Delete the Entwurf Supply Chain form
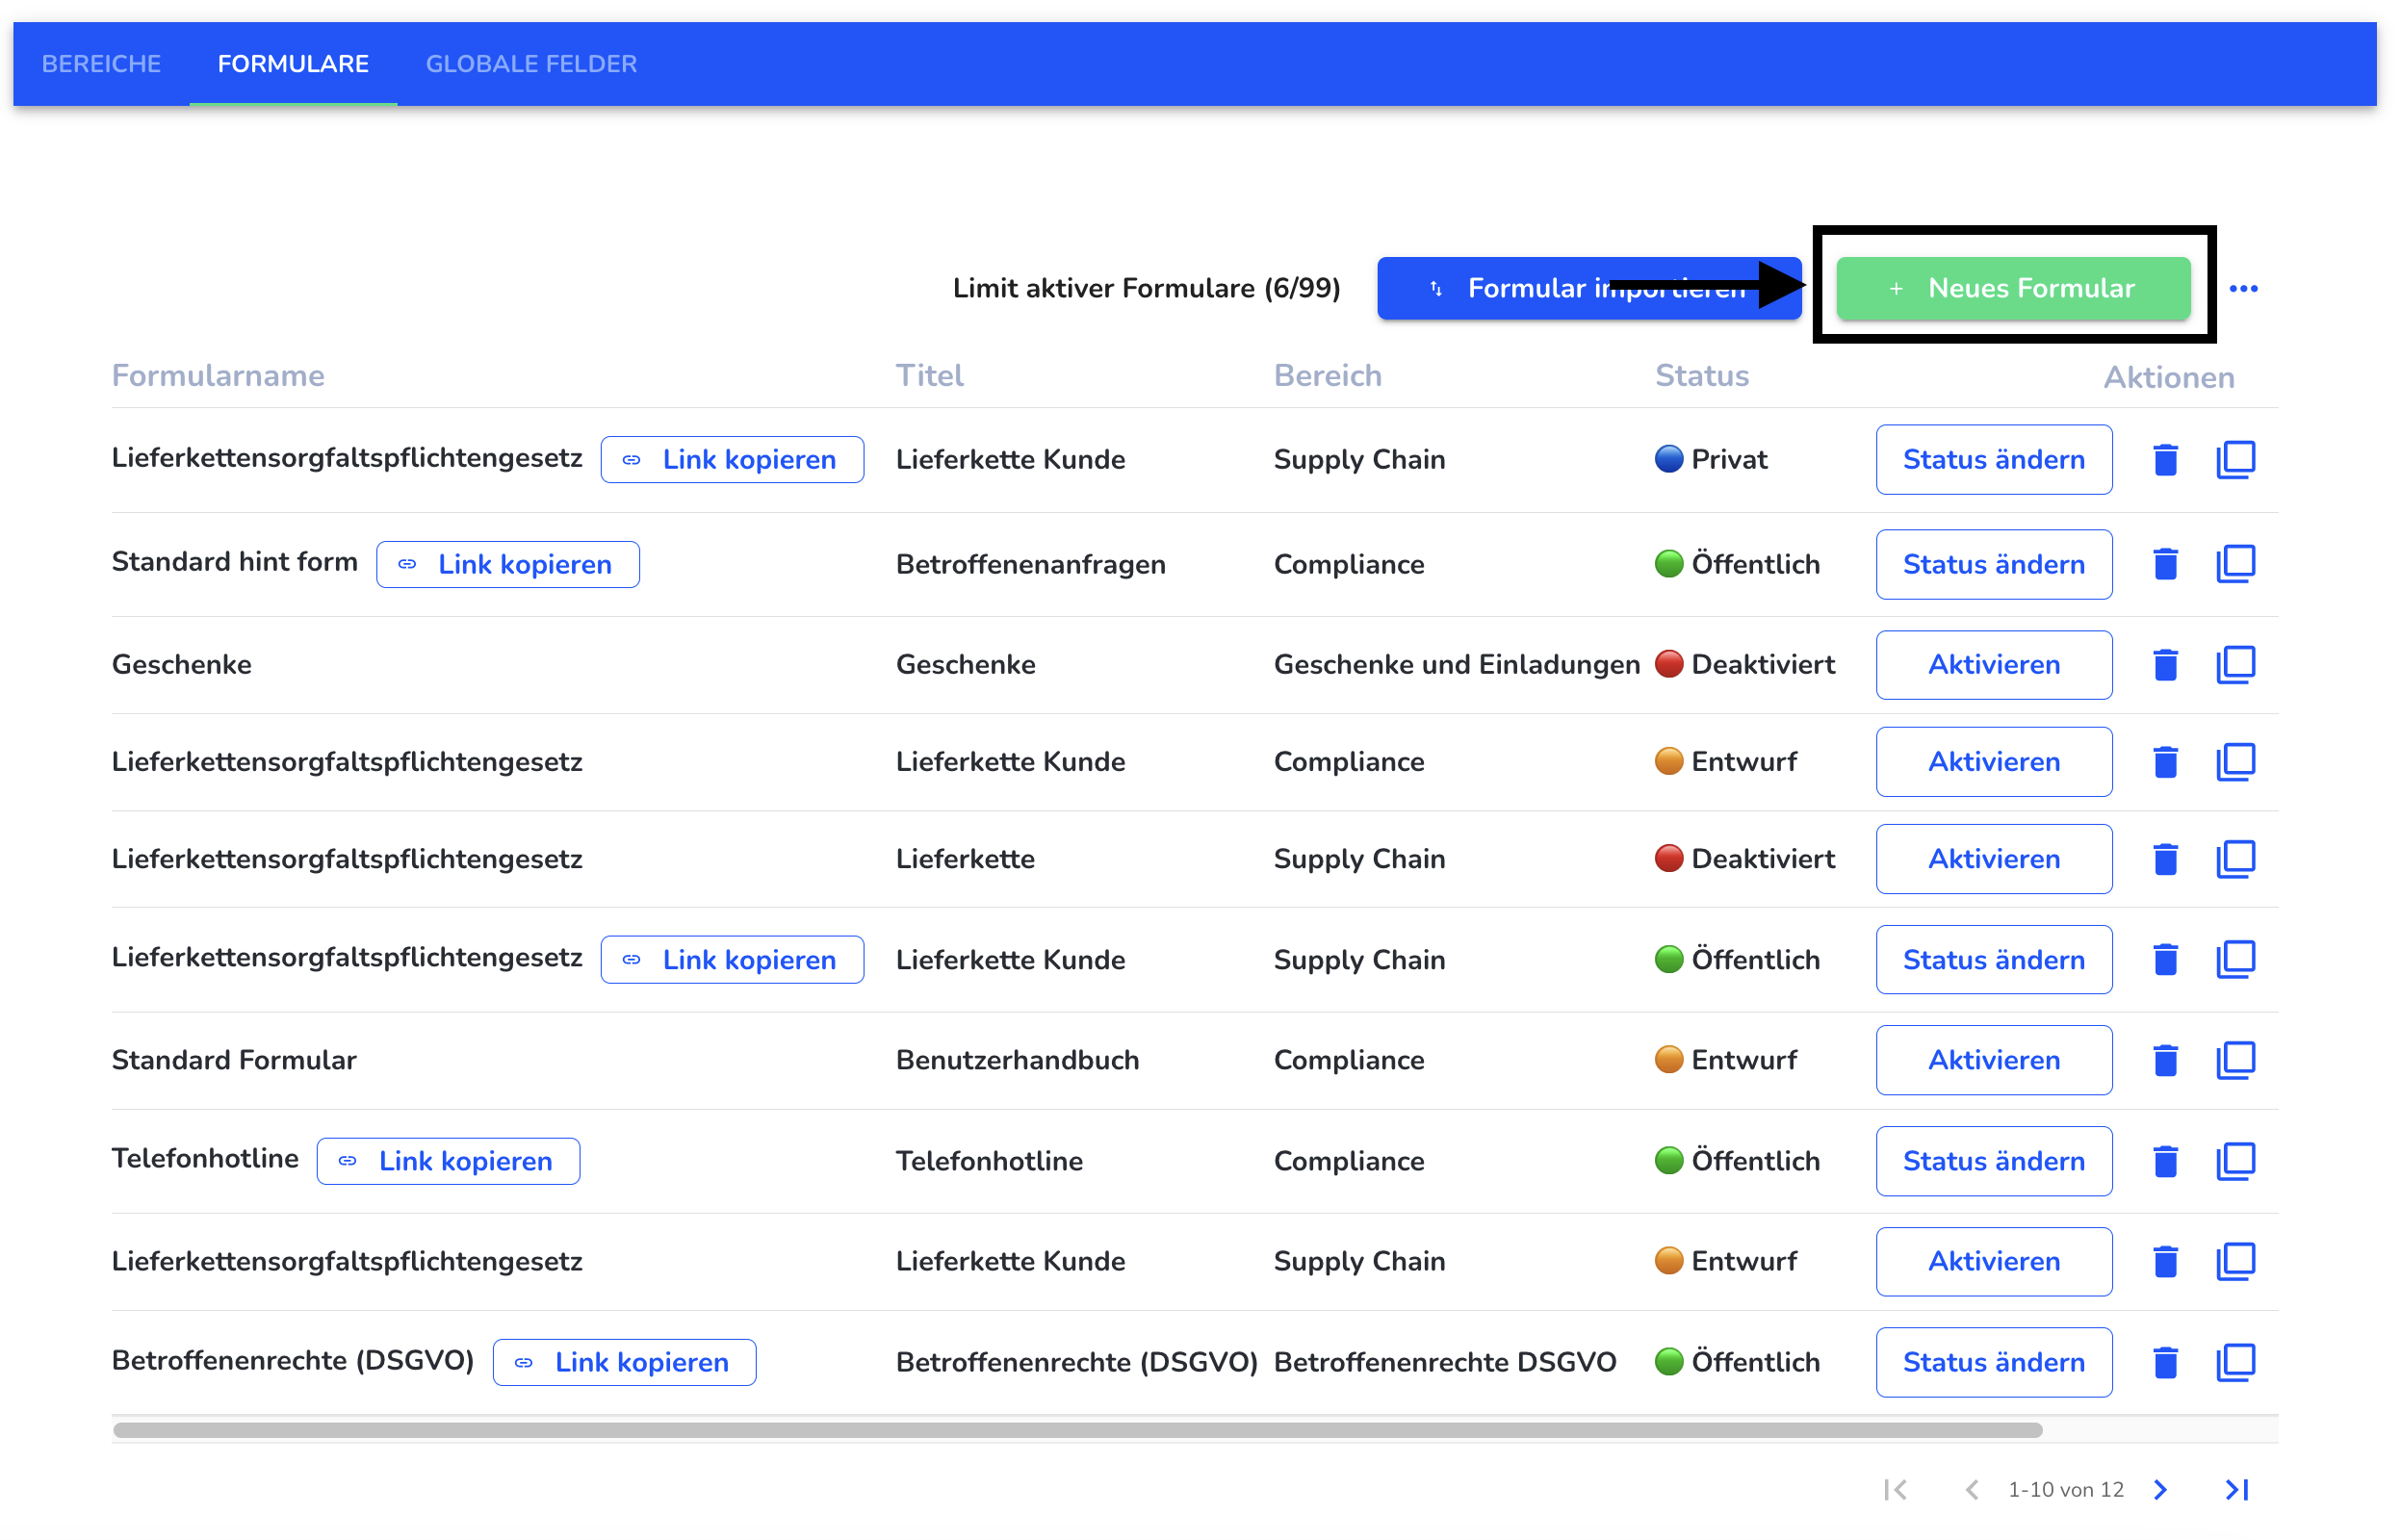This screenshot has height=1540, width=2401. pos(2165,1262)
